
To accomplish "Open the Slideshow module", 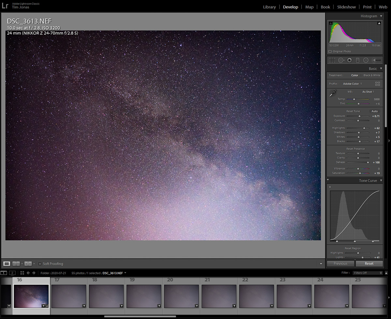I will click(346, 7).
